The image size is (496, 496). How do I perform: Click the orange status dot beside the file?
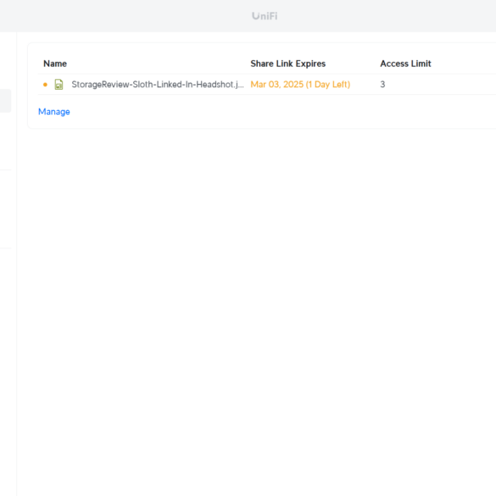[x=45, y=85]
